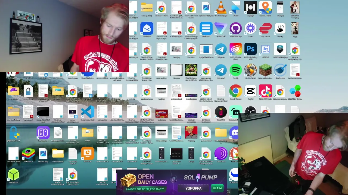348x195 pixels.
Task: Open the Highlight app icon
Action: click(x=250, y=8)
